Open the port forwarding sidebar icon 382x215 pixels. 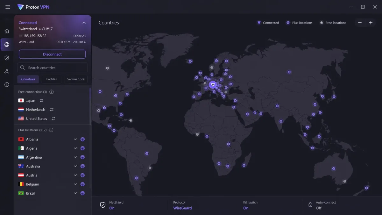pos(7,71)
